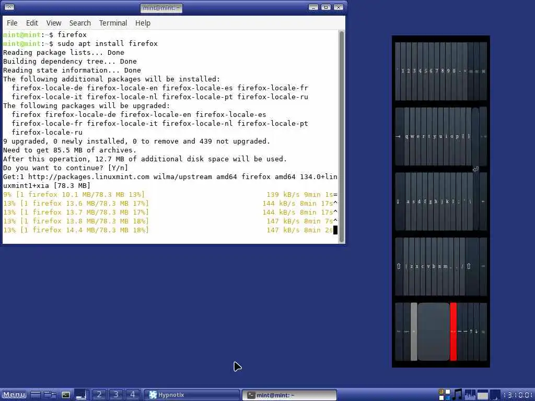Tap the c key on the on-screen keyboard
The image size is (535, 401).
tap(423, 266)
